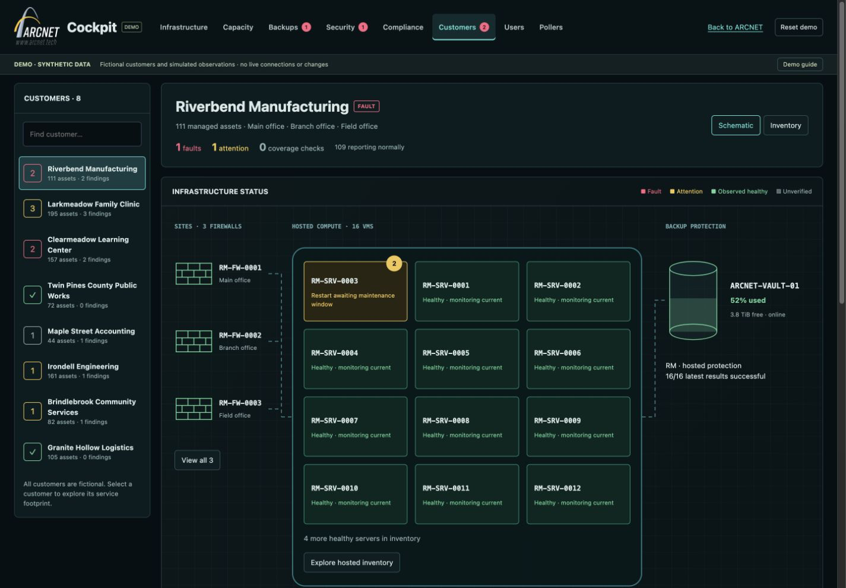Click the RM-FW-0001 firewall icon
The width and height of the screenshot is (846, 588).
pos(194,274)
